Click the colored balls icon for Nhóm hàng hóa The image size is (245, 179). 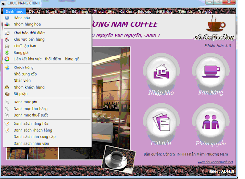tap(7, 24)
